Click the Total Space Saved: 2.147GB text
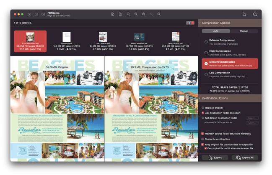The width and height of the screenshot is (272, 175). coord(230,87)
